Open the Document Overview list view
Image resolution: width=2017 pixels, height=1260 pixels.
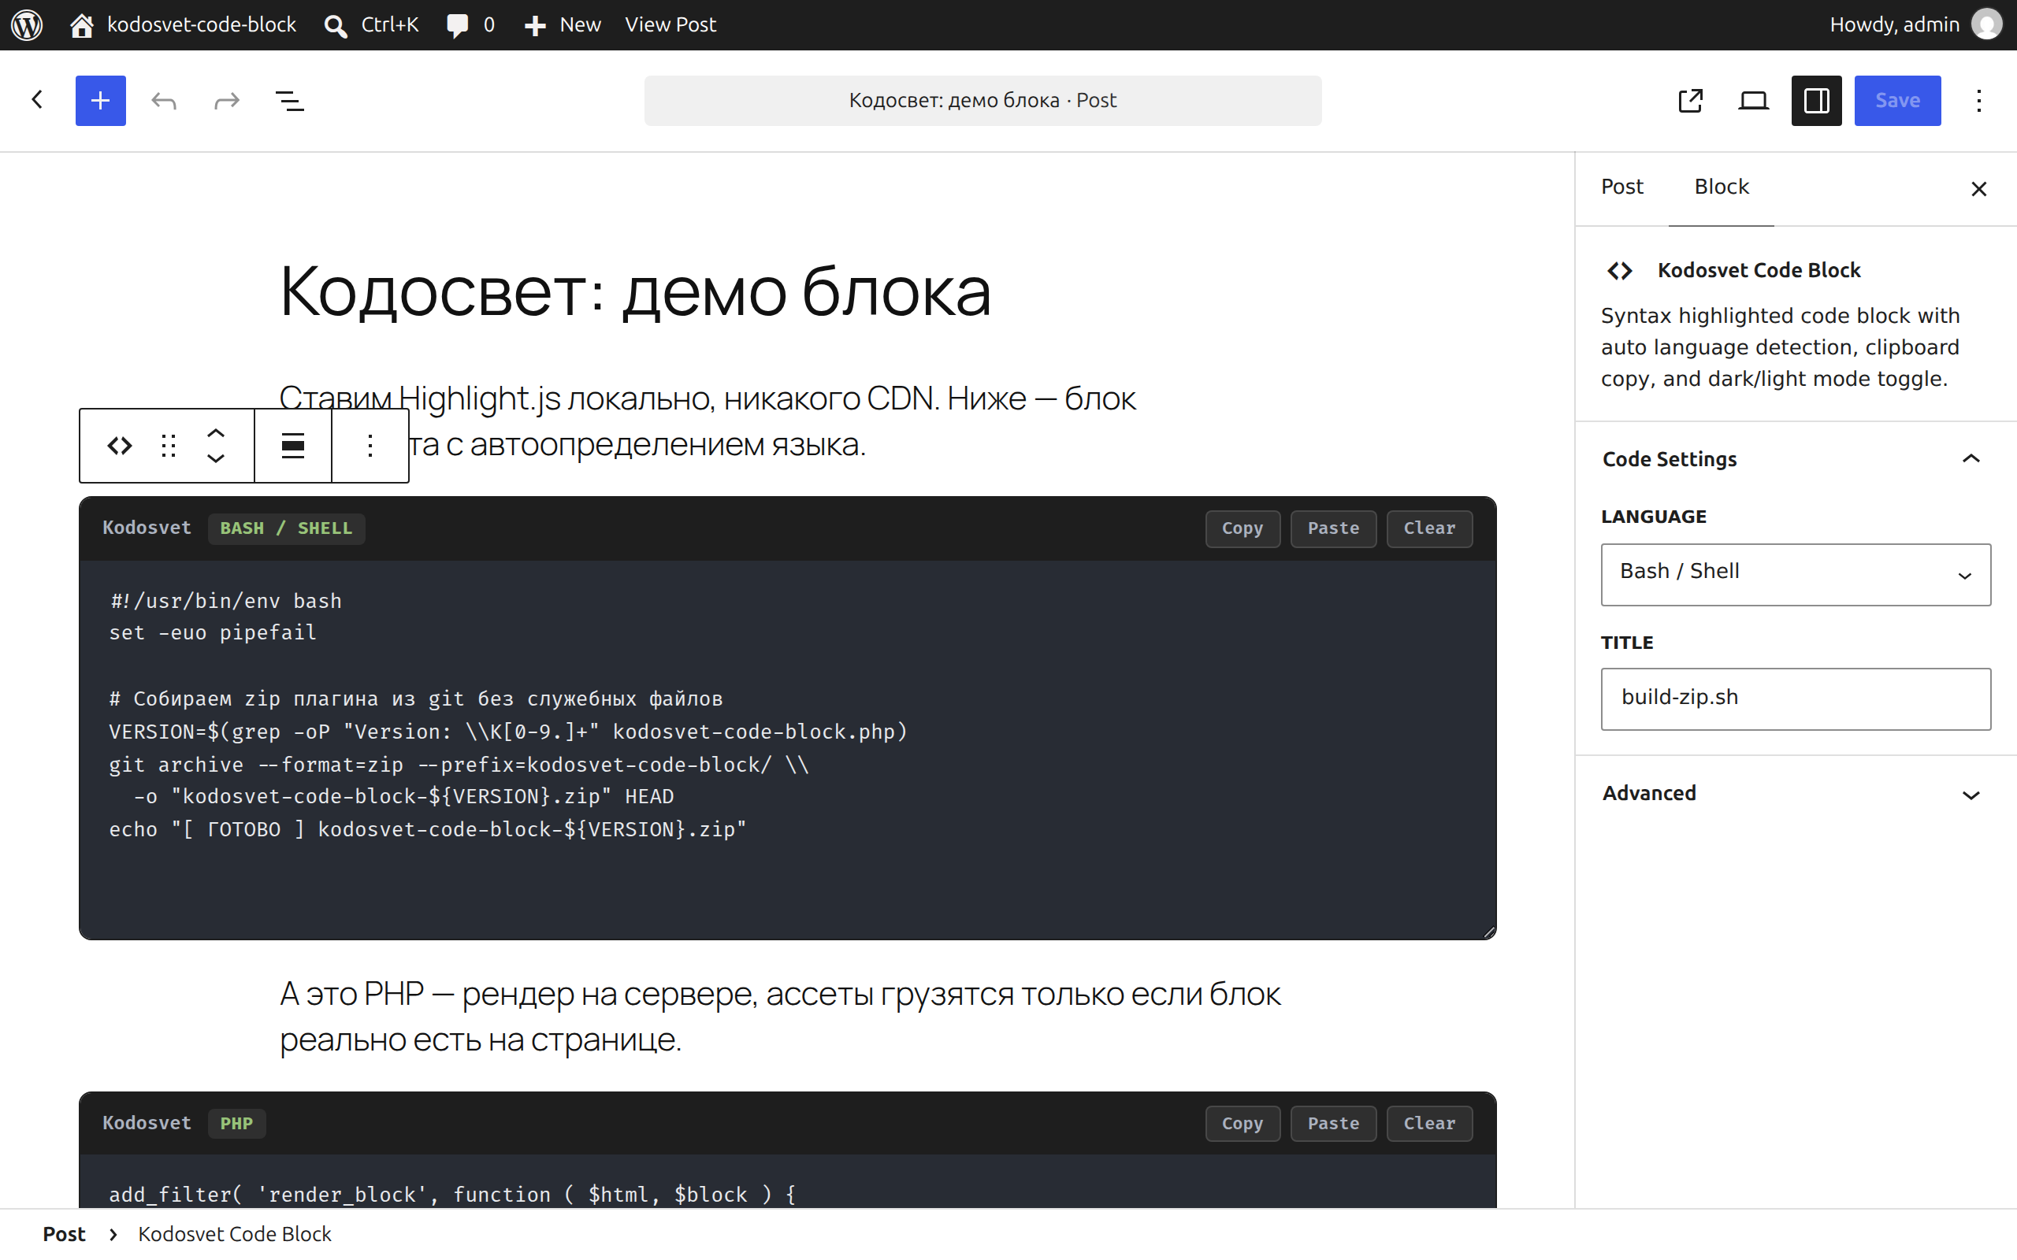pos(289,100)
